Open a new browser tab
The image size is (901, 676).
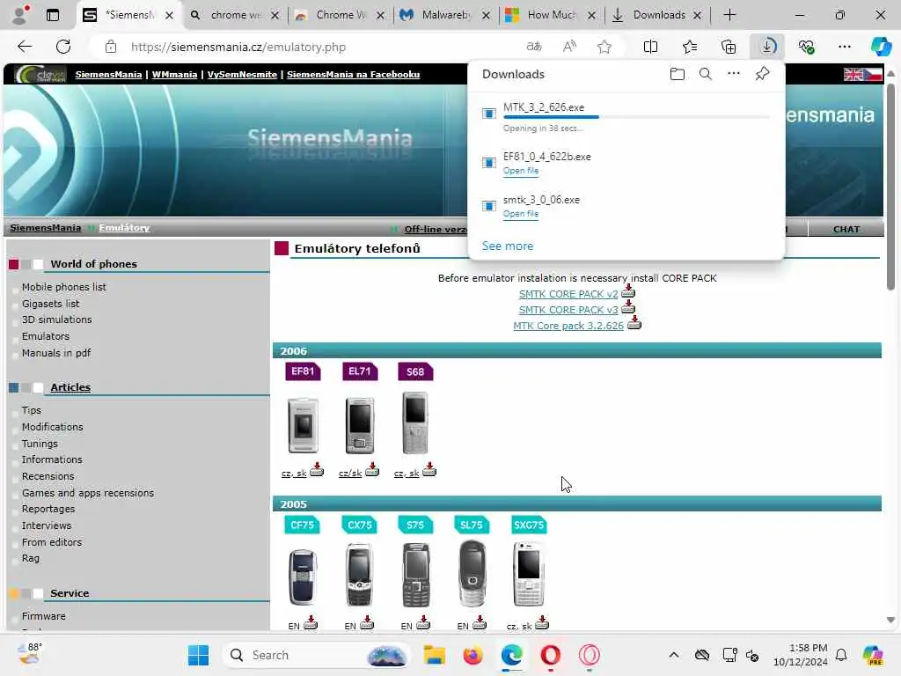pos(729,15)
